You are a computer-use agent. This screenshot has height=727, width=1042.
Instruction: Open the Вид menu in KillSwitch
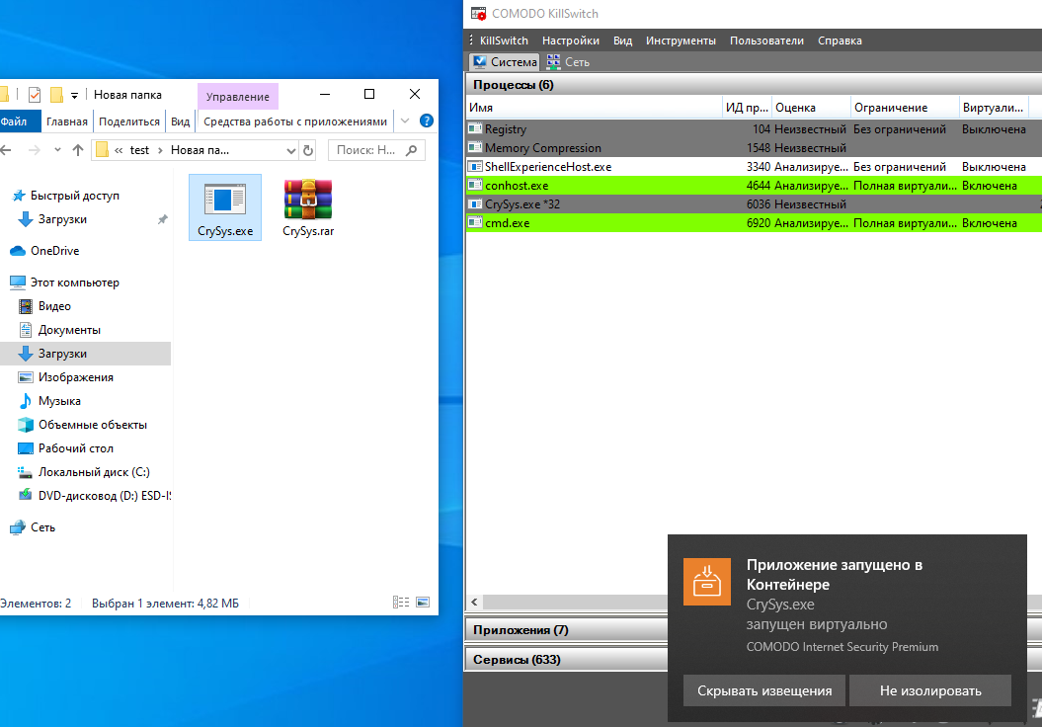tap(622, 40)
